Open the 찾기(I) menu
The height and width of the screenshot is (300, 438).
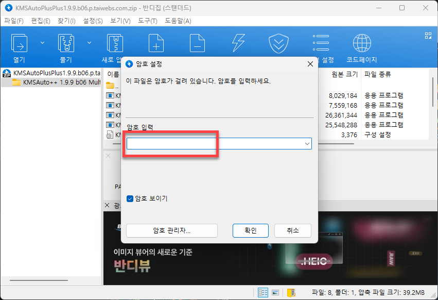[x=66, y=21]
